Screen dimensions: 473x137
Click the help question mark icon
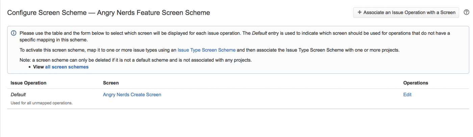point(467,12)
